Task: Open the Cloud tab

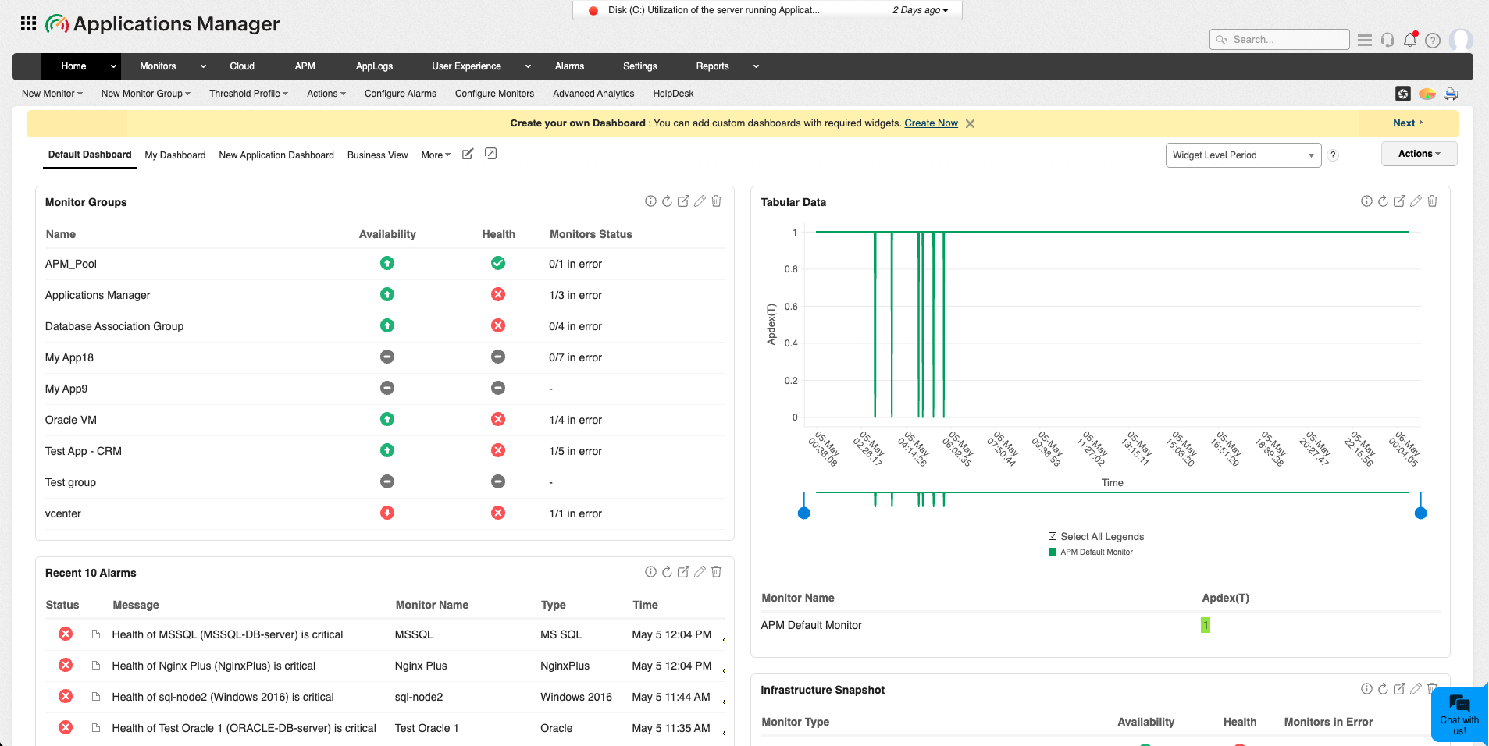Action: [242, 66]
